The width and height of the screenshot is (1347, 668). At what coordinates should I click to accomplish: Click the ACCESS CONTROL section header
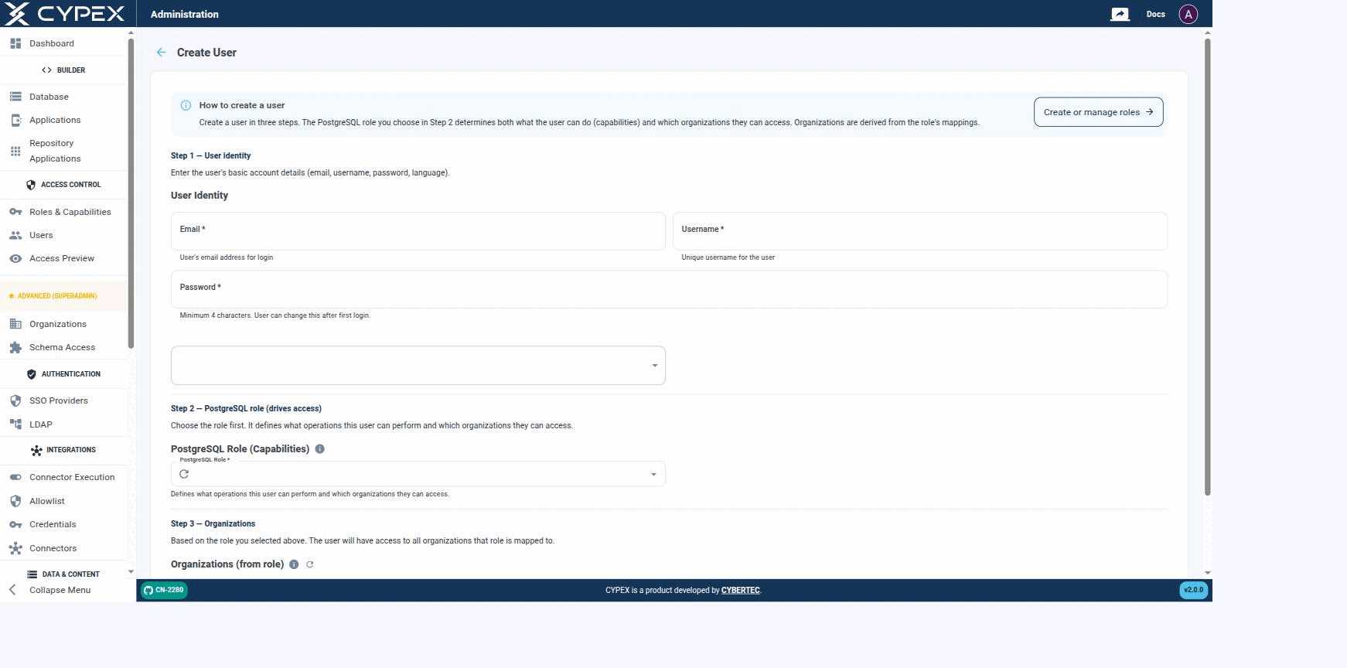[63, 185]
